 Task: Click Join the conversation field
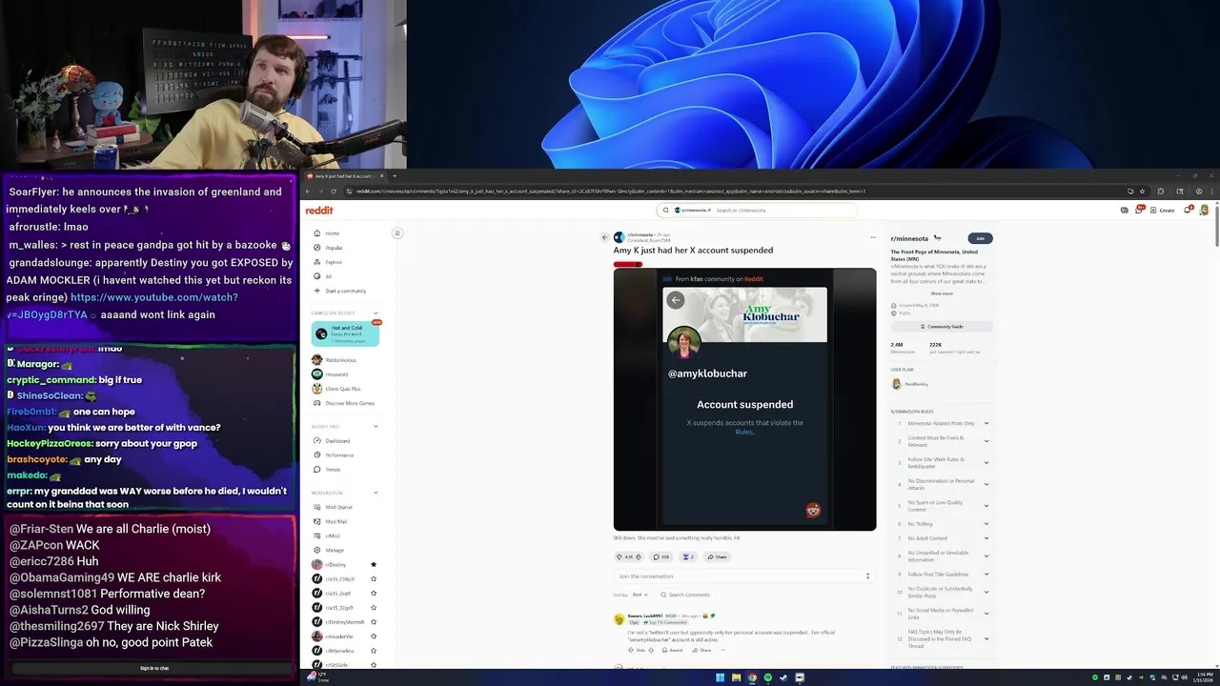click(743, 576)
